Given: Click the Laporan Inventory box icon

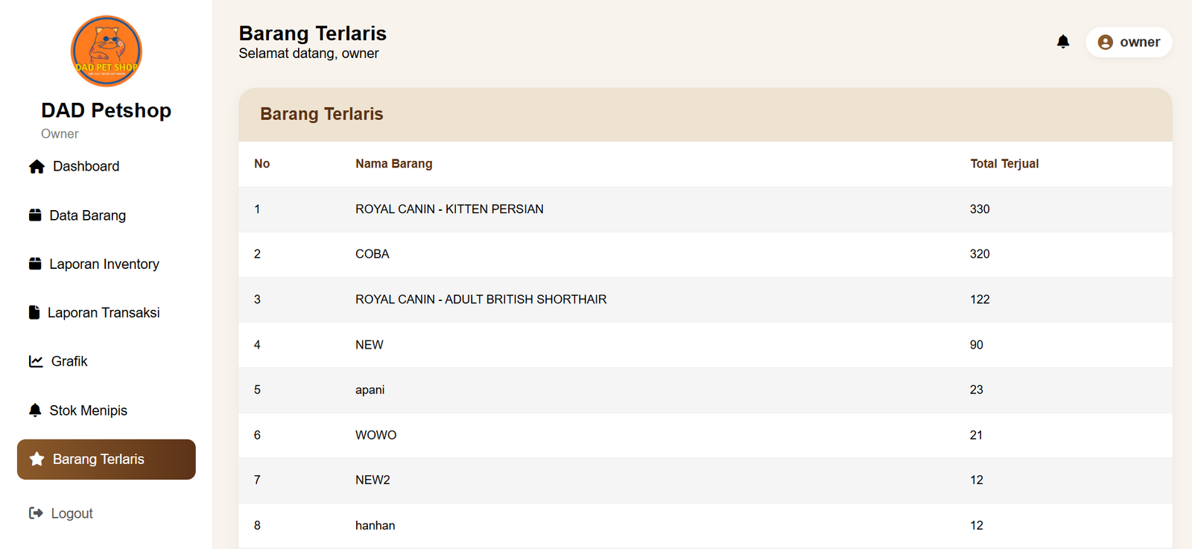Looking at the screenshot, I should coord(35,264).
